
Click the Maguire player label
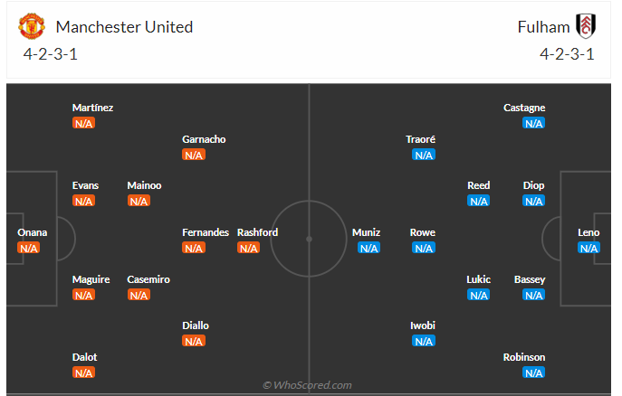91,279
